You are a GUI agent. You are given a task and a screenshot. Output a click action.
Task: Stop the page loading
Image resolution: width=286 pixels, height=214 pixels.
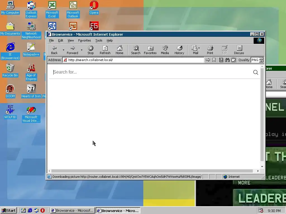pos(90,50)
